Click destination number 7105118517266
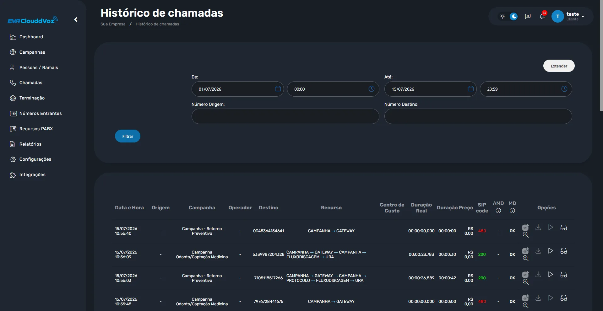603x311 pixels. click(x=269, y=278)
